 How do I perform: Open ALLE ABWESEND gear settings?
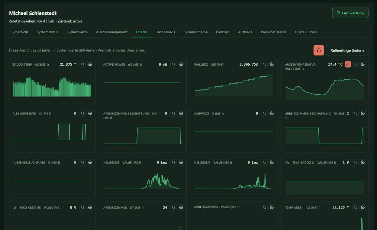[90, 113]
